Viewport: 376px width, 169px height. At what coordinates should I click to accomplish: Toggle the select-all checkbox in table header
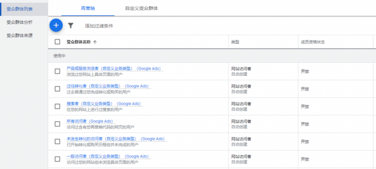[57, 42]
